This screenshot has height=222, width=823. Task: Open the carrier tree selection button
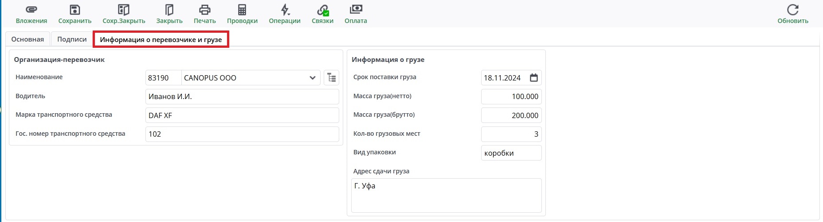coord(331,78)
